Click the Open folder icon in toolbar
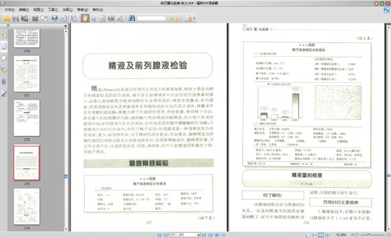Viewport: 391px width, 238px height. (7, 18)
